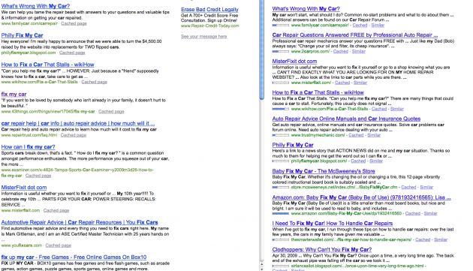
Task: Open 'Baby Fix My Car - The McSweeney's Store'
Action: point(324,171)
